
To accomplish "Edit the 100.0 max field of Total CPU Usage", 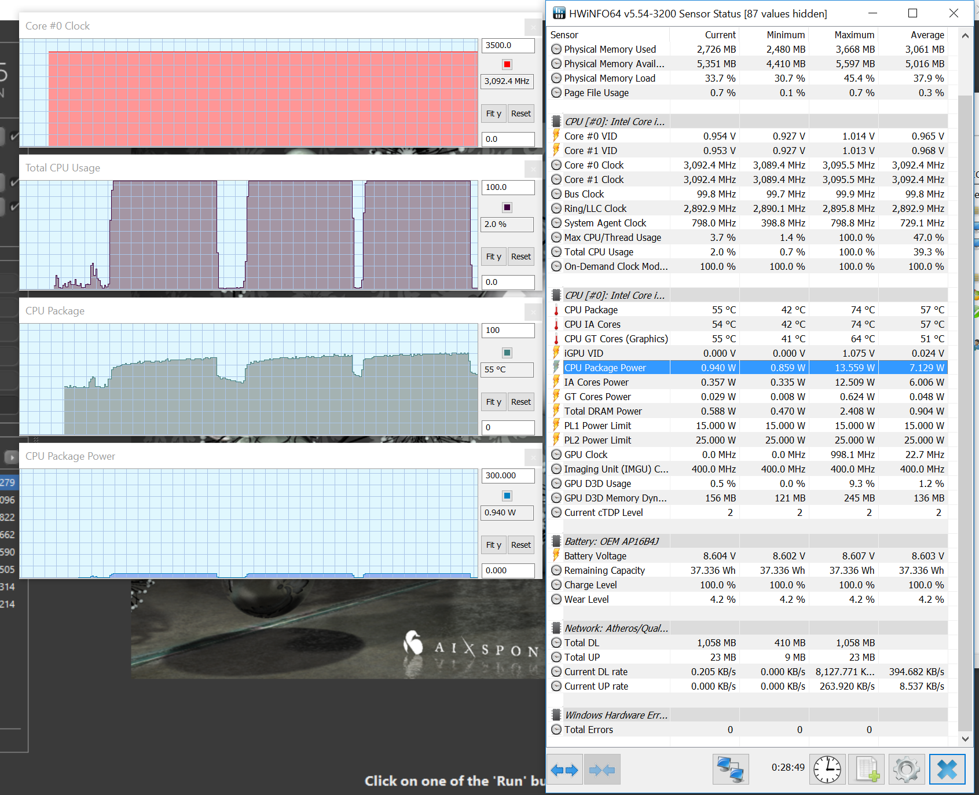I will click(x=508, y=187).
